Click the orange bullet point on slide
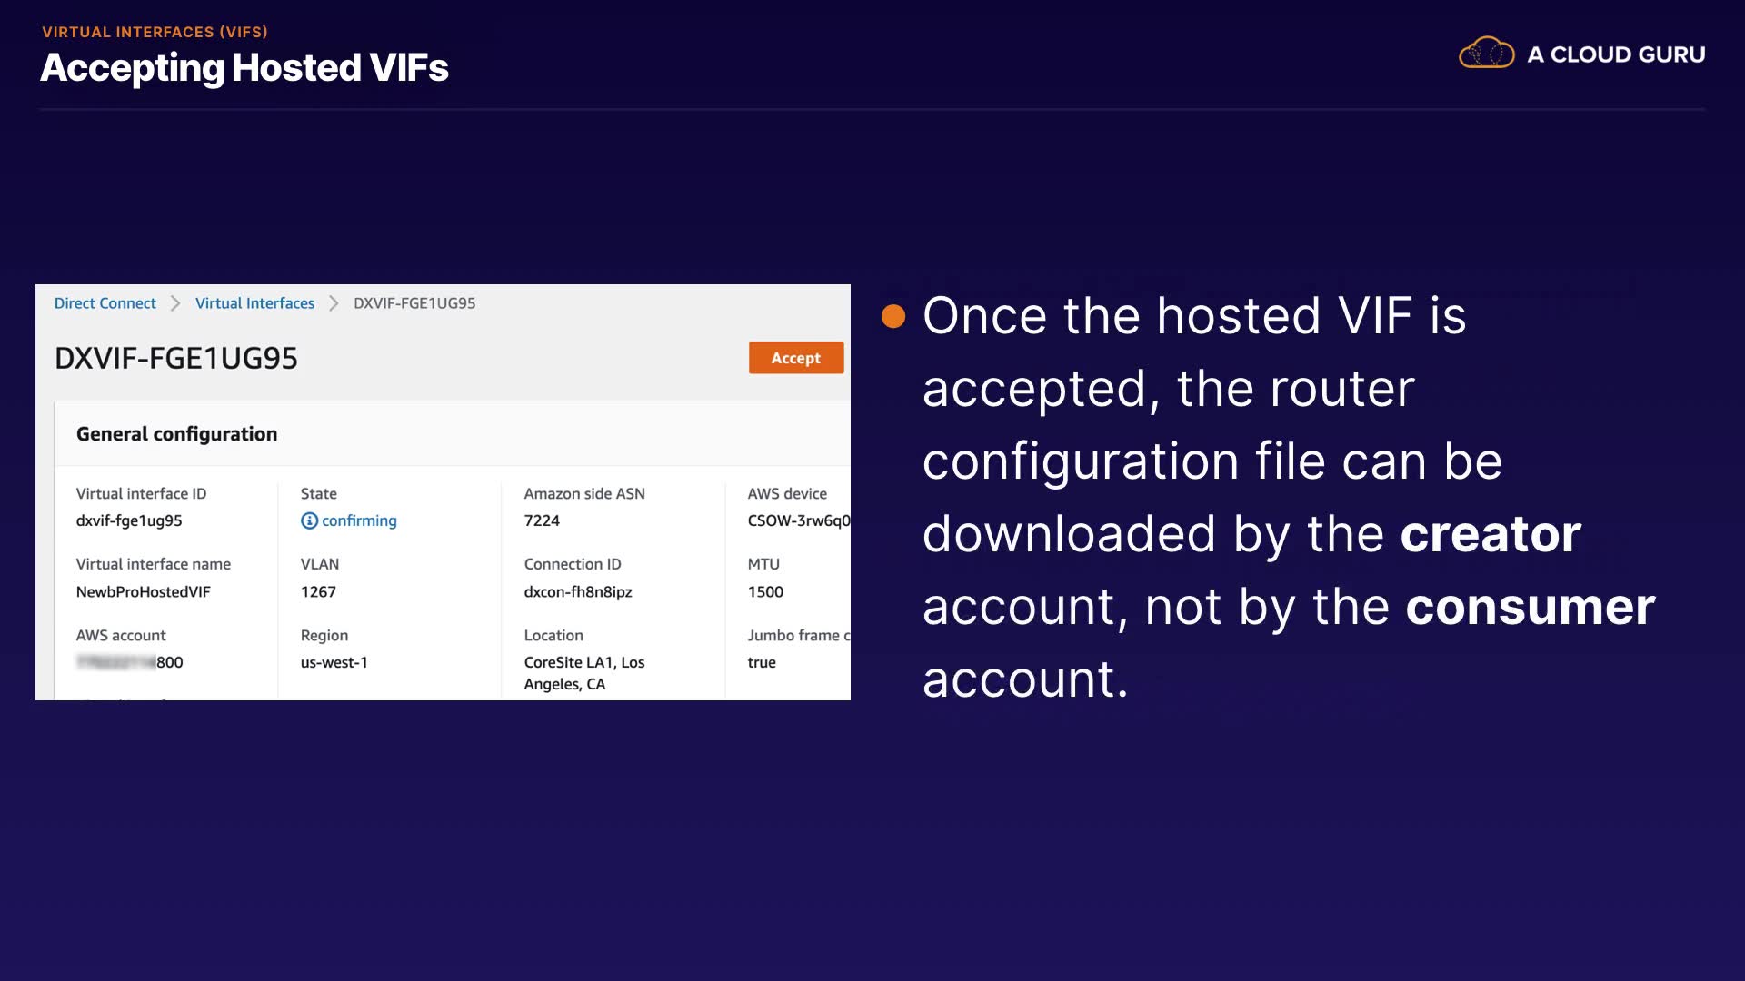Image resolution: width=1745 pixels, height=981 pixels. click(893, 316)
